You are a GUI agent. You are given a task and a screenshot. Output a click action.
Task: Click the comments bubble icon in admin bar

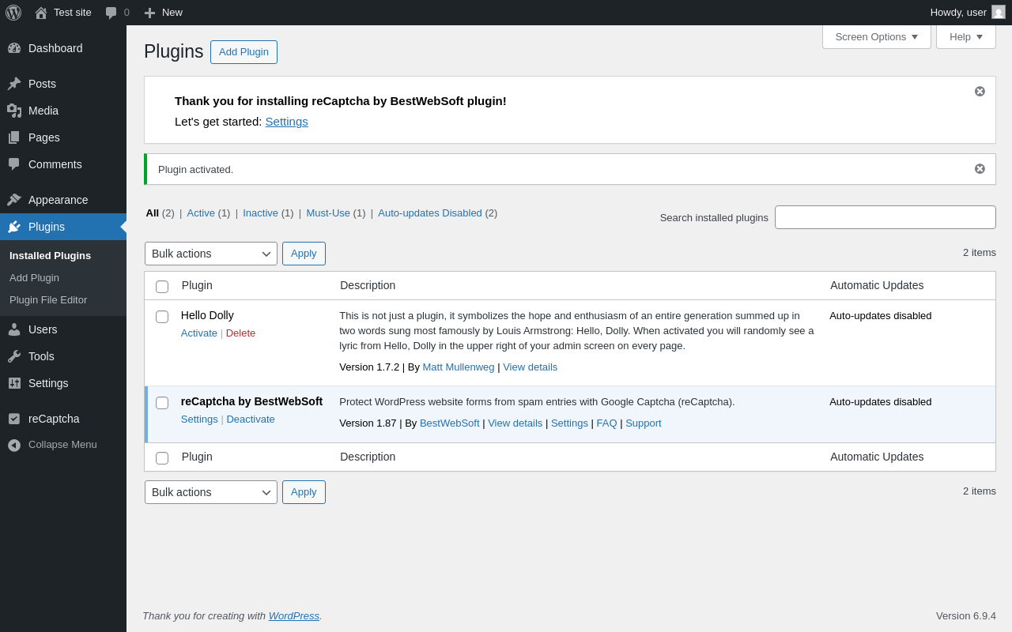[111, 13]
